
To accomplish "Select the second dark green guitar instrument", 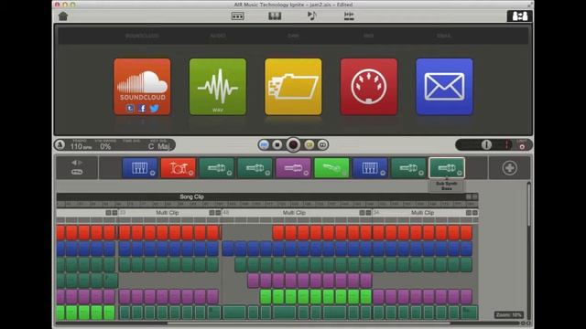I will (255, 168).
